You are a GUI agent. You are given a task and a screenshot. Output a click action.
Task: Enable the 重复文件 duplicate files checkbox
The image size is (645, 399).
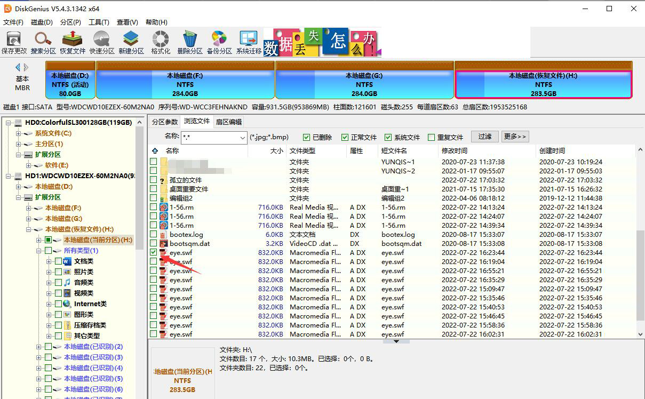point(432,137)
